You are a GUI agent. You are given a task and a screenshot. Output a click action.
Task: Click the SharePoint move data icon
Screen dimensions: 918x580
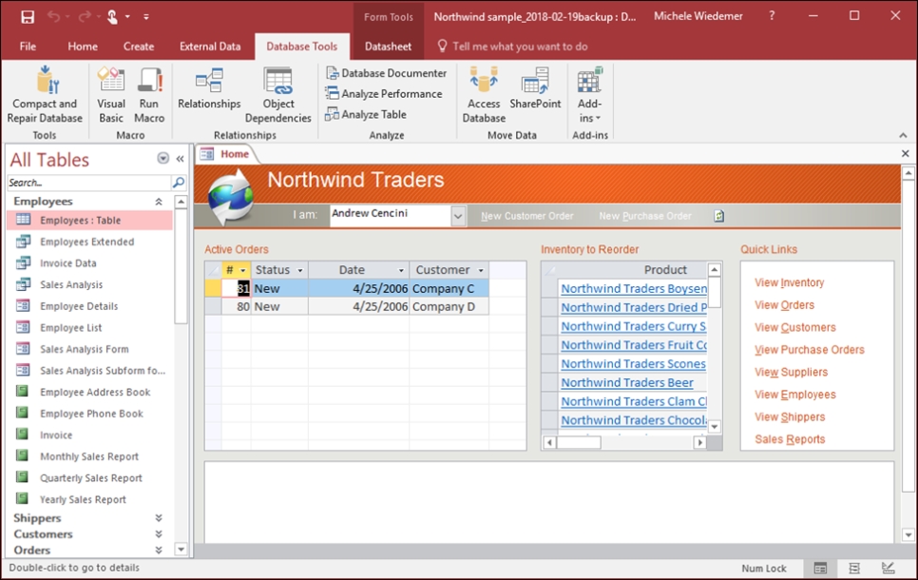535,87
